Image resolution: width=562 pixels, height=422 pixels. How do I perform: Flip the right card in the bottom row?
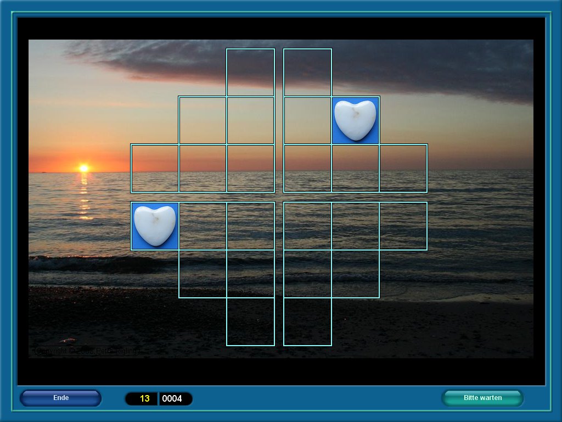[x=307, y=321]
